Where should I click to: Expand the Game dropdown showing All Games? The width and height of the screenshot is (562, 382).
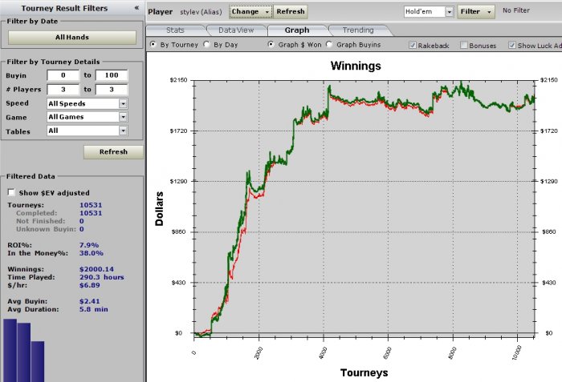coord(123,117)
